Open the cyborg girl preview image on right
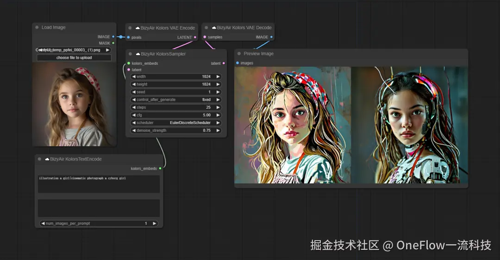Image resolution: width=500 pixels, height=260 pixels. click(x=410, y=125)
